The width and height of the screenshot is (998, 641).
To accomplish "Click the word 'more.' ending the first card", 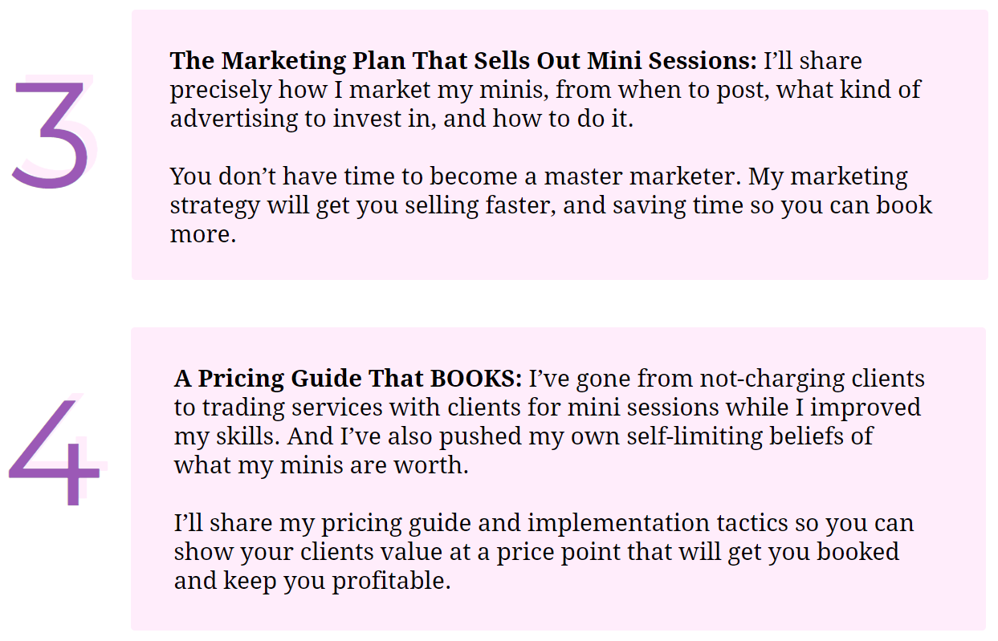I will [x=203, y=235].
